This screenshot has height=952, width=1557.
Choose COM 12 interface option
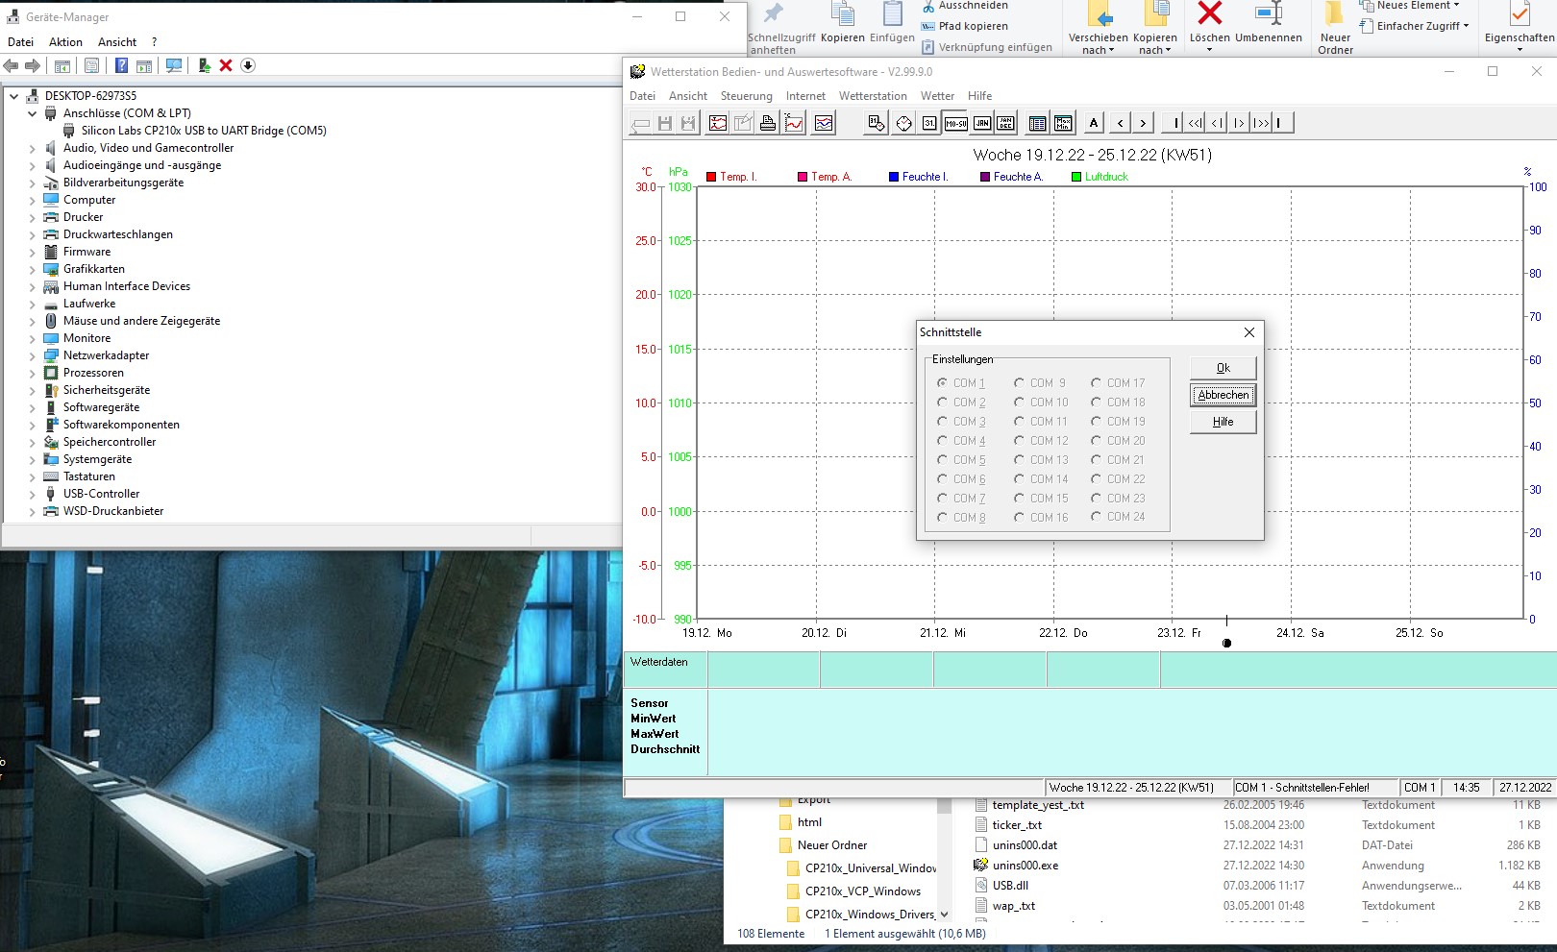click(1020, 440)
